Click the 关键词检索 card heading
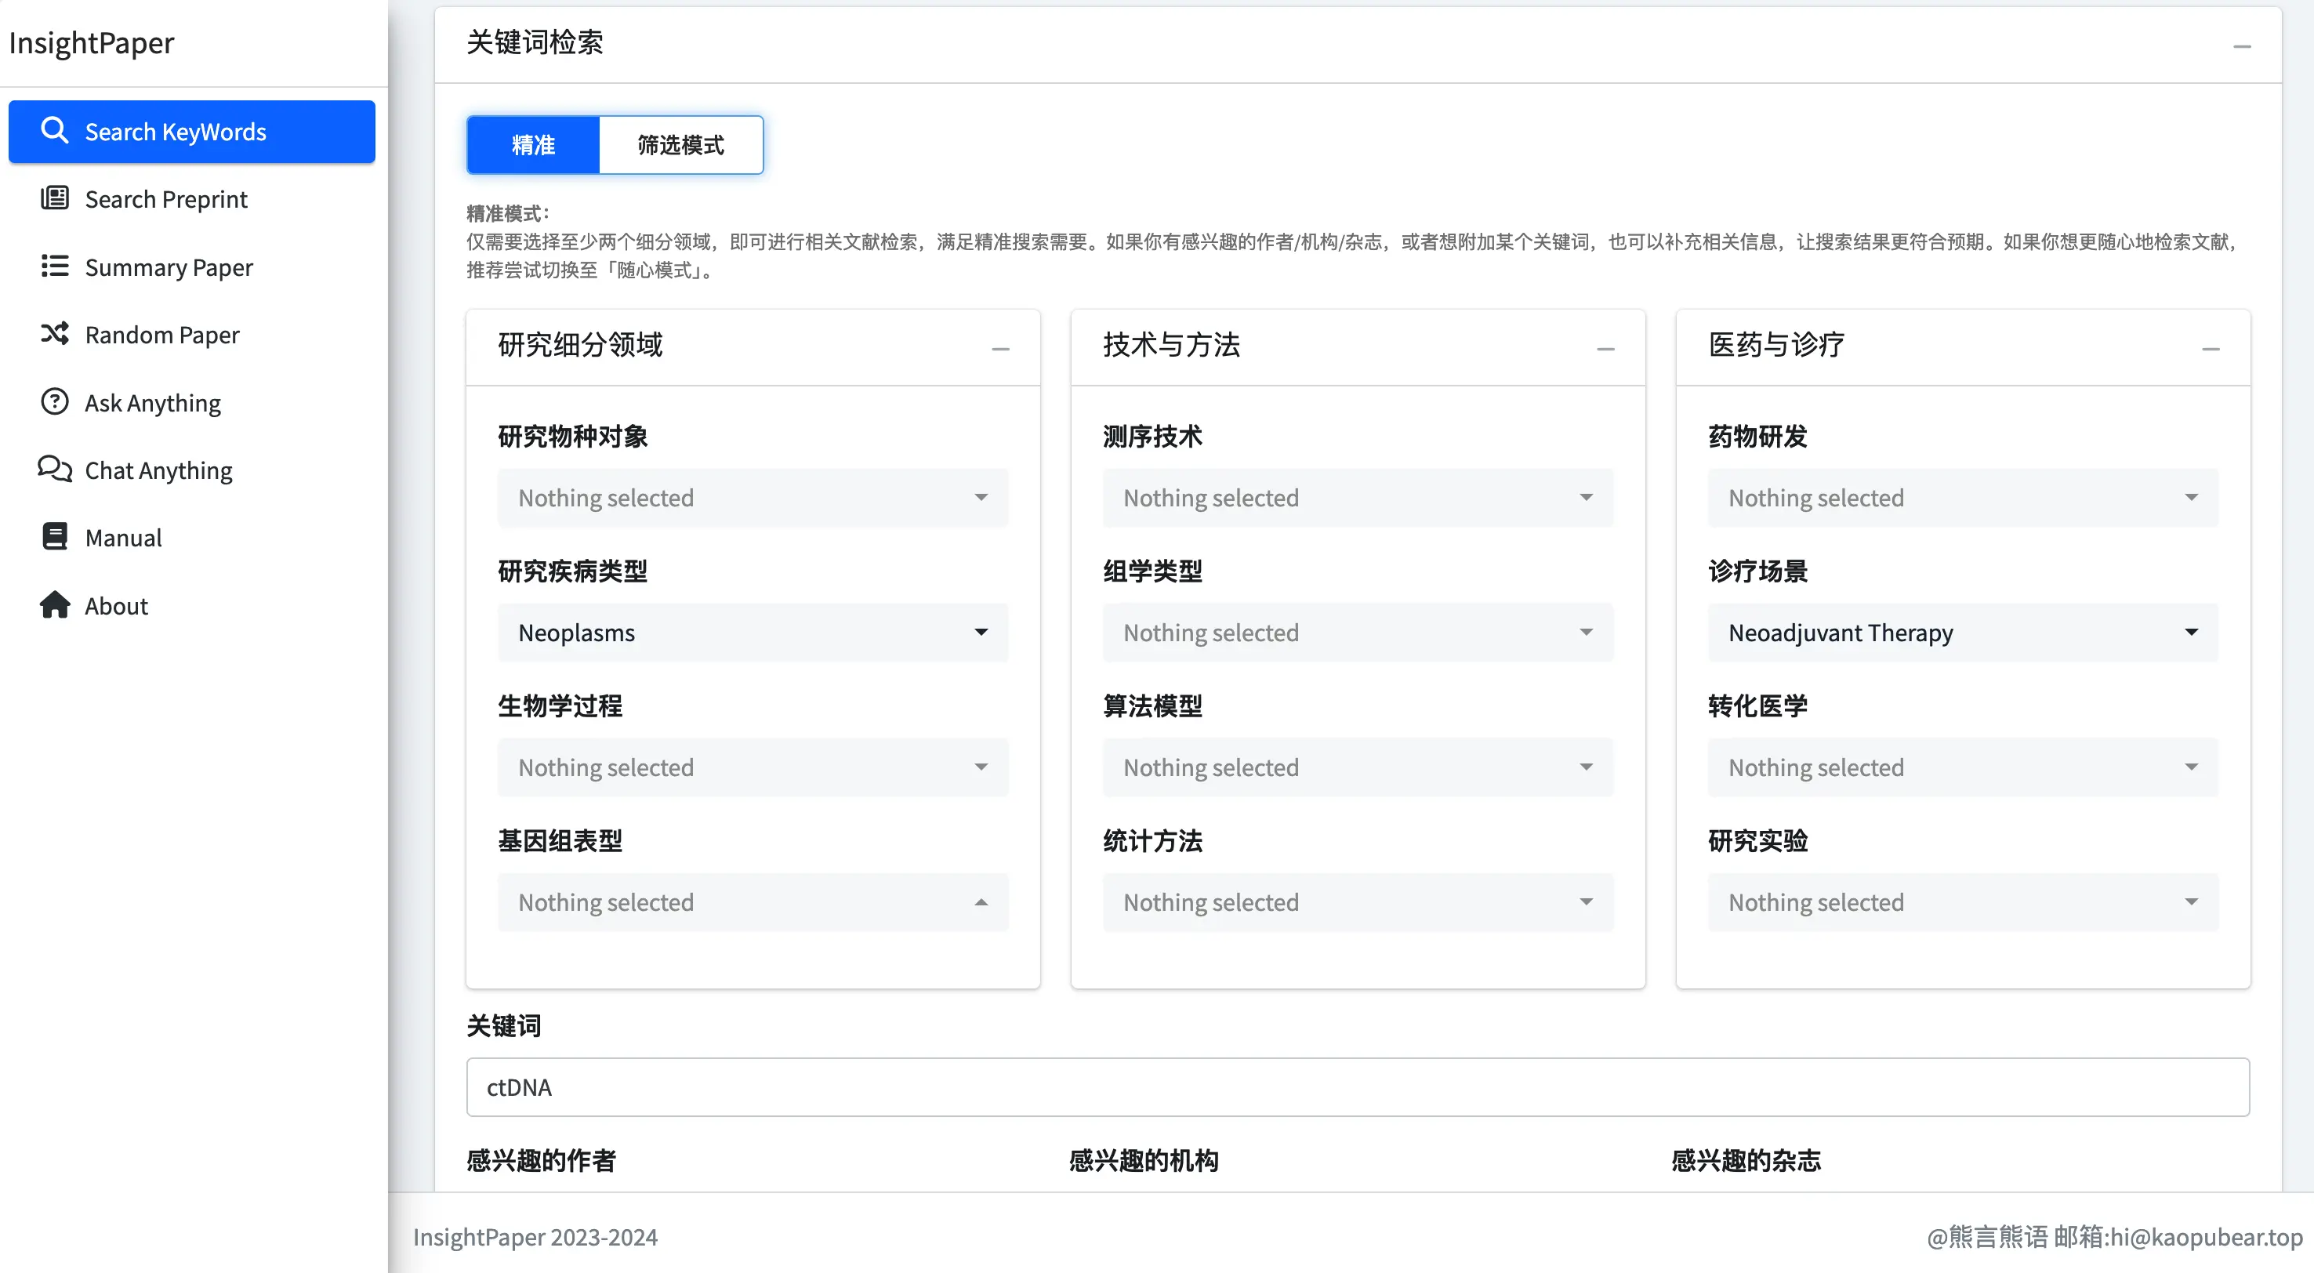Screen dimensions: 2314x1273 (535, 42)
